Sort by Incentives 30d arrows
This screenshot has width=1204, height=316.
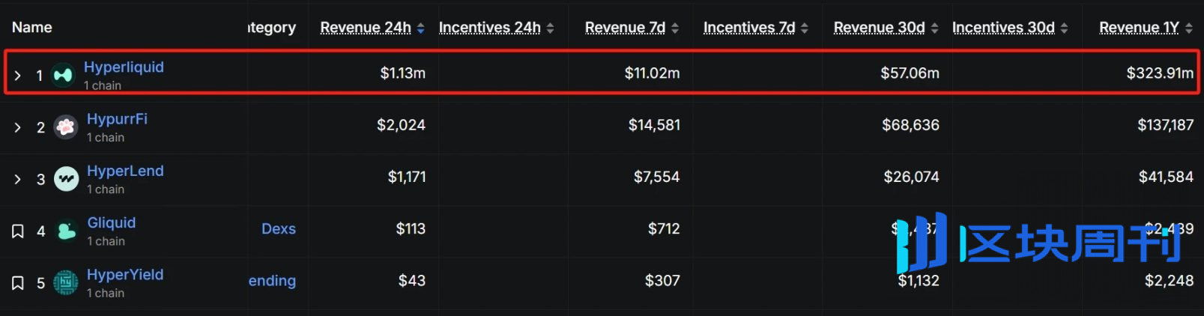pyautogui.click(x=1065, y=28)
